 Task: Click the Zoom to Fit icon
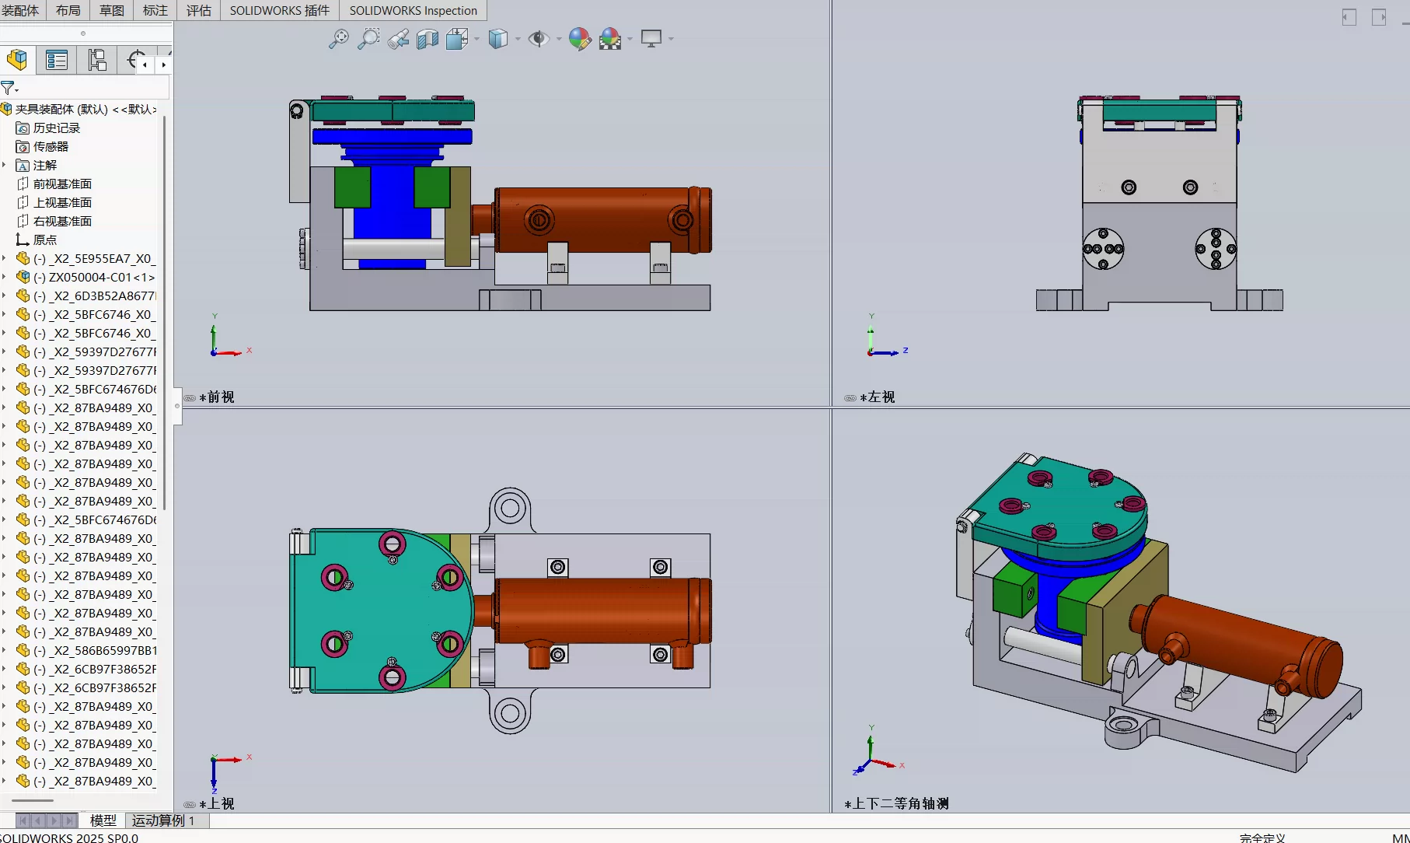(x=339, y=38)
